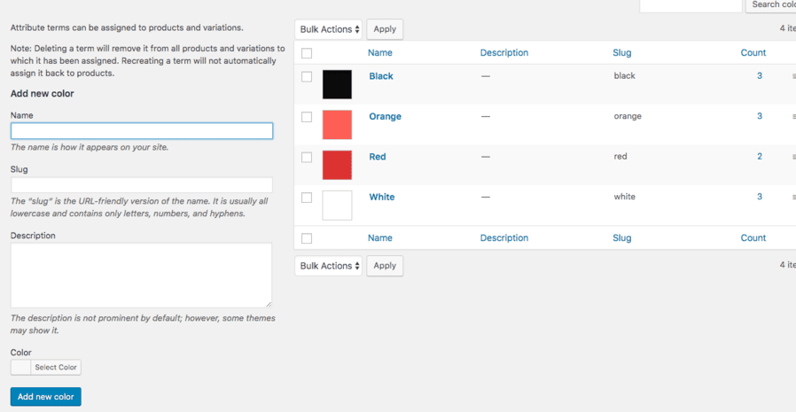Open count 3 link for Black
Screen dimensions: 796x412
(760, 76)
